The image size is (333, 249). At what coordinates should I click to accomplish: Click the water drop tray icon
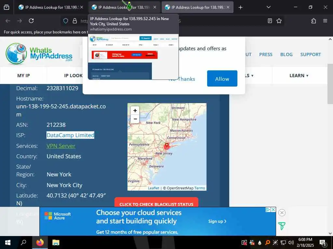260,243
